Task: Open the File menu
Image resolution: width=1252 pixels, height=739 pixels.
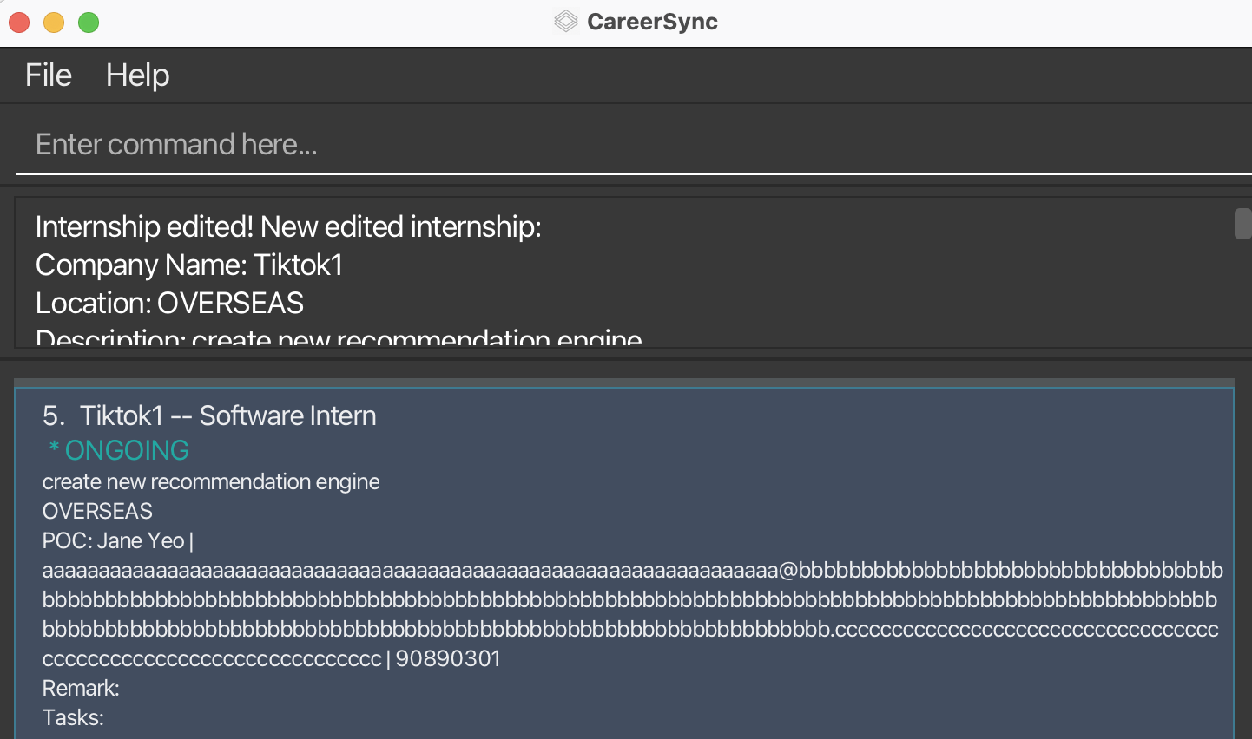Action: [x=48, y=75]
